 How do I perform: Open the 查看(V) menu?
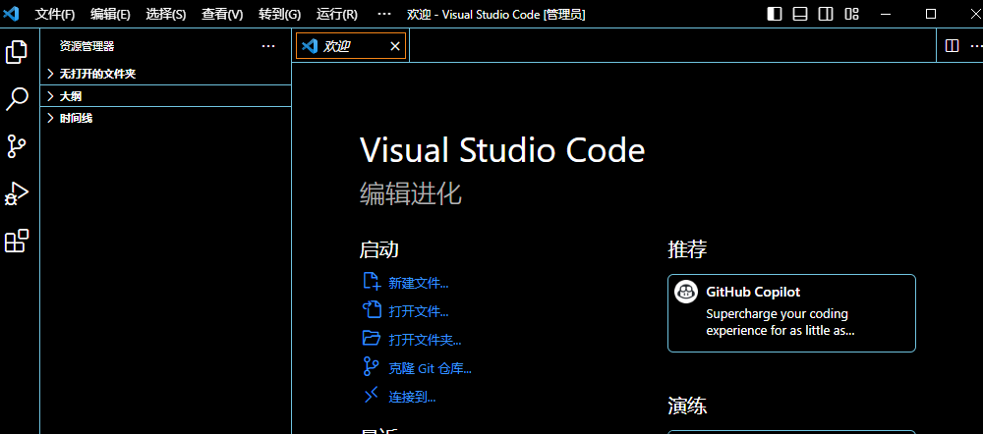point(222,15)
